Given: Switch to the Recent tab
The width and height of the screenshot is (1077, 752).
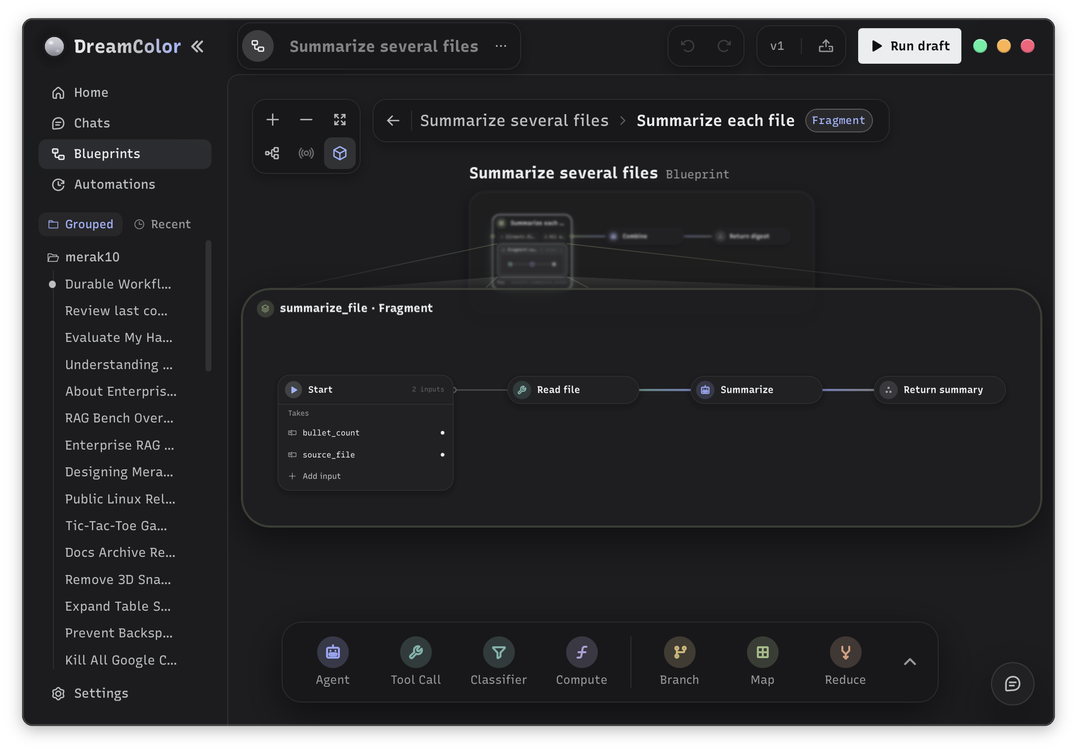Looking at the screenshot, I should pyautogui.click(x=163, y=224).
